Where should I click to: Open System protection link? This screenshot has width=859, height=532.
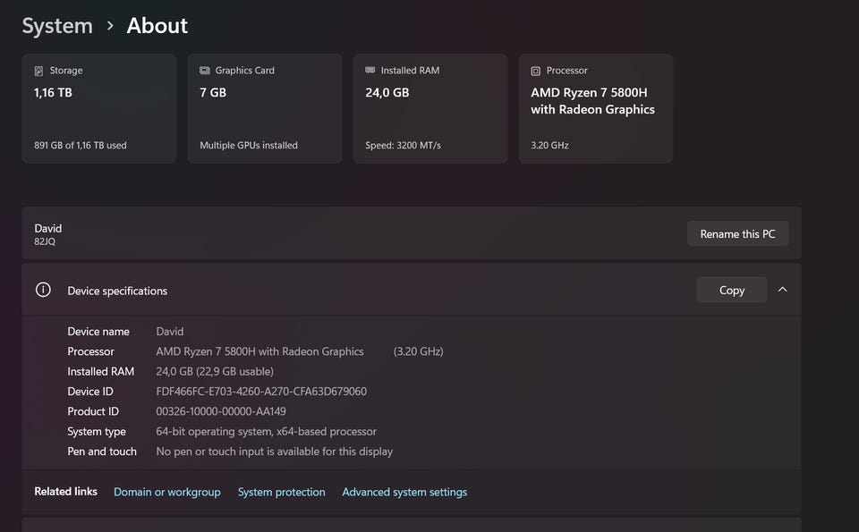281,492
